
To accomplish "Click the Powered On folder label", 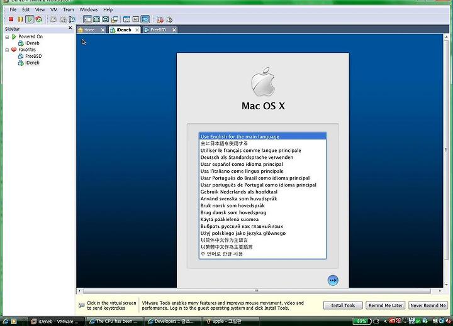I will tap(30, 36).
